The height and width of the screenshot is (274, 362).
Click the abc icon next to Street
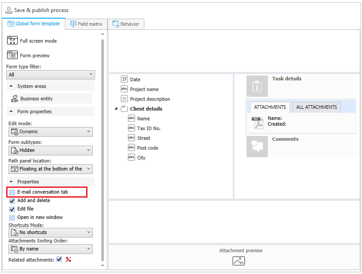[x=131, y=138]
